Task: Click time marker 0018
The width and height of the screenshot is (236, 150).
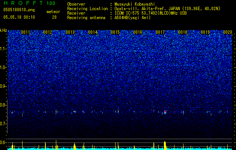Action: (x=183, y=32)
